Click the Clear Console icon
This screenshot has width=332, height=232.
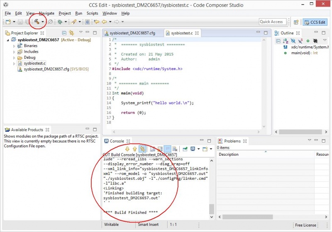[x=175, y=149]
